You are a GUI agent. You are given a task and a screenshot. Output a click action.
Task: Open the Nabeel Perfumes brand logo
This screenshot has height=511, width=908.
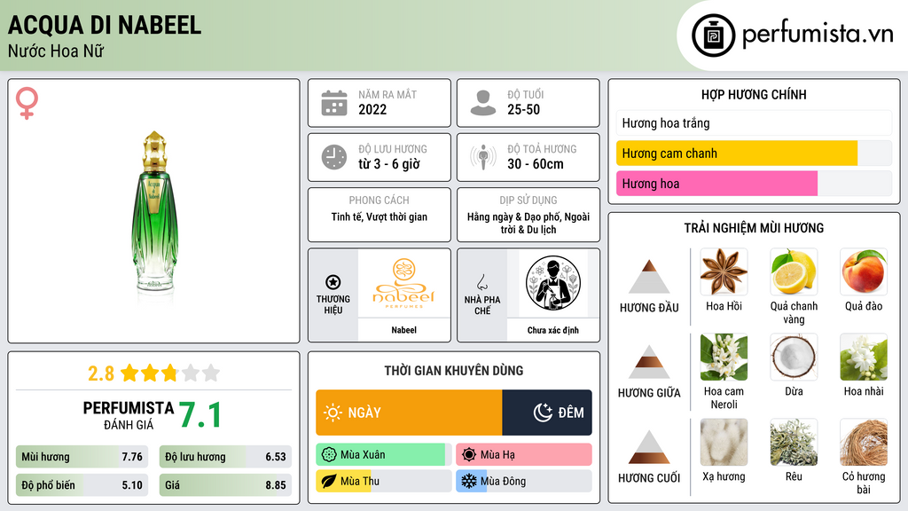(x=403, y=284)
